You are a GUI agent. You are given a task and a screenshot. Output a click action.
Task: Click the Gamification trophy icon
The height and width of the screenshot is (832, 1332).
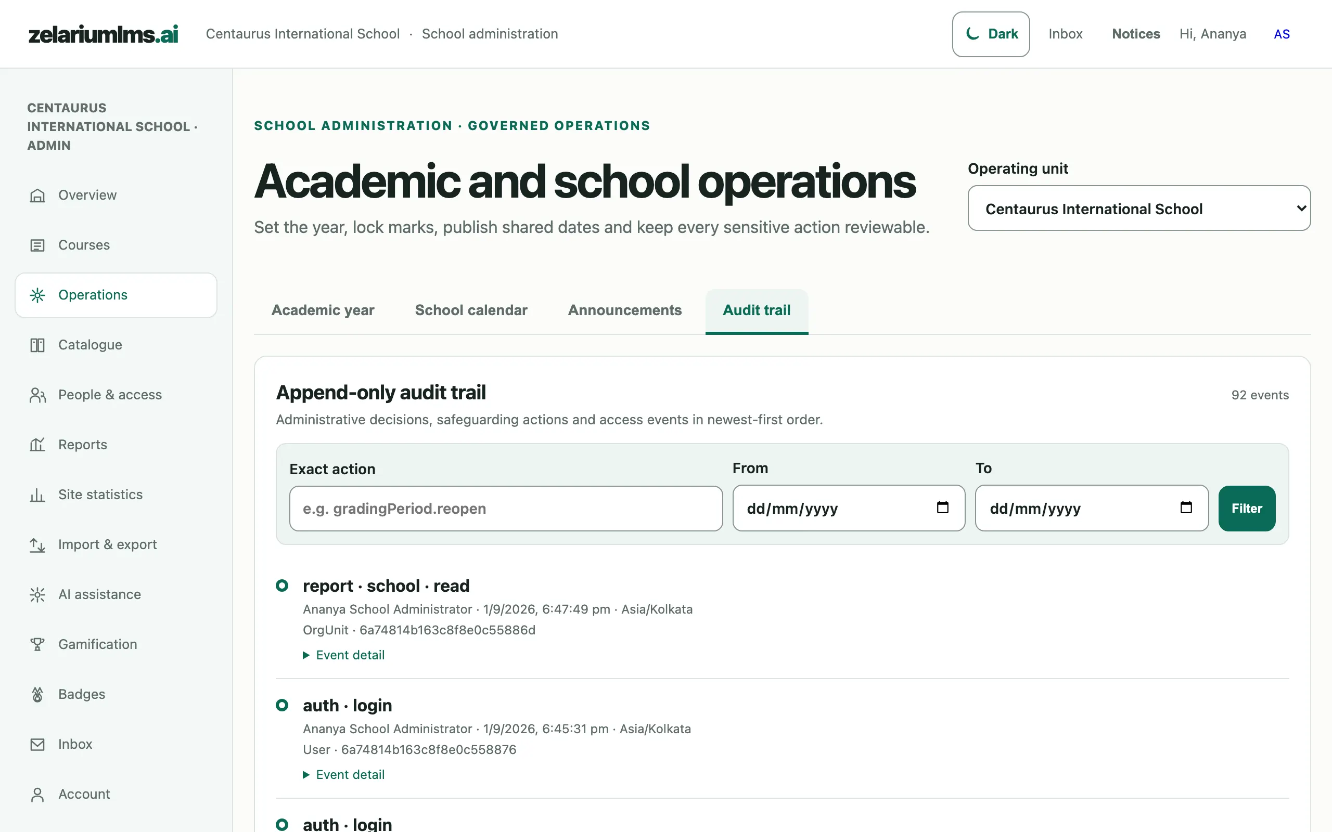coord(37,644)
